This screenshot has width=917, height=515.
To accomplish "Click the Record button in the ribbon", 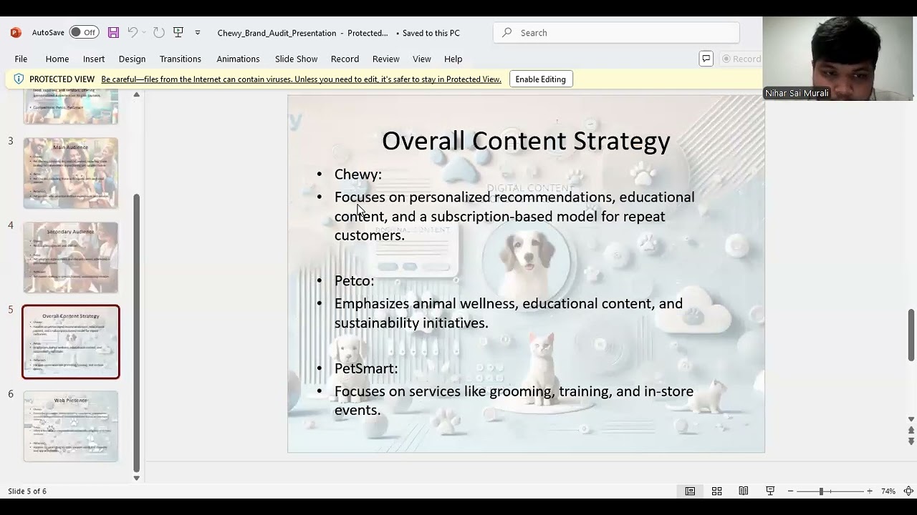I will point(741,59).
